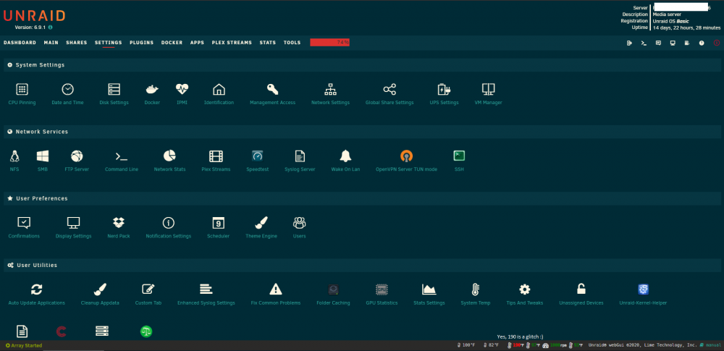Open the Stats tab

(268, 43)
